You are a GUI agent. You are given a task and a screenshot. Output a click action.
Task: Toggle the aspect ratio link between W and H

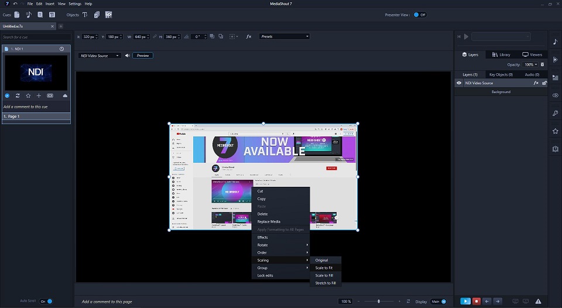[x=155, y=36]
